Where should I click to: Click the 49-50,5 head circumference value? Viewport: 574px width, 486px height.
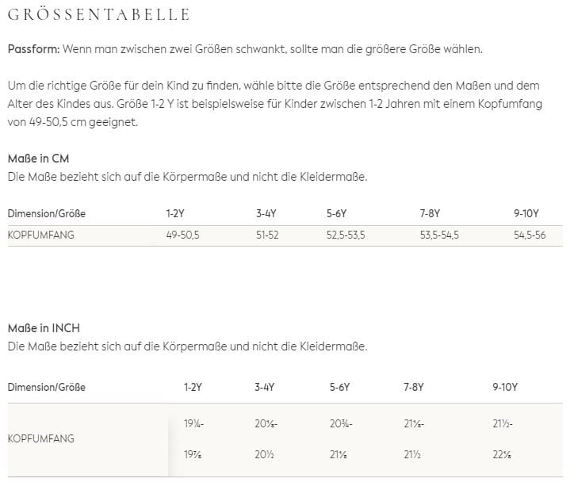182,235
